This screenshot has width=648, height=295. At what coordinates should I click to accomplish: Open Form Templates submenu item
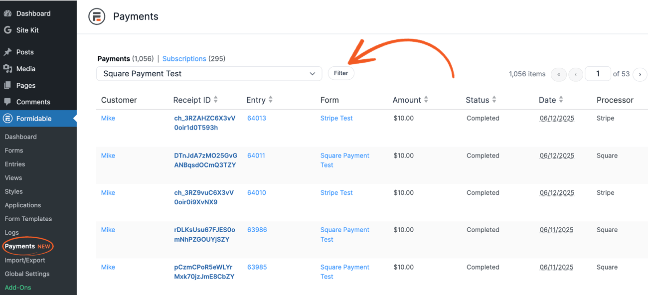click(x=28, y=219)
